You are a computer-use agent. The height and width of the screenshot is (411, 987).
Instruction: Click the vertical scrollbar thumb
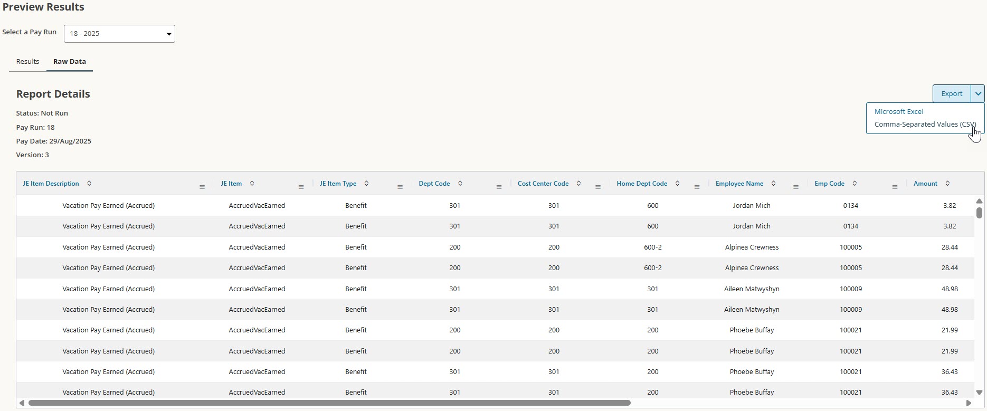pyautogui.click(x=979, y=213)
